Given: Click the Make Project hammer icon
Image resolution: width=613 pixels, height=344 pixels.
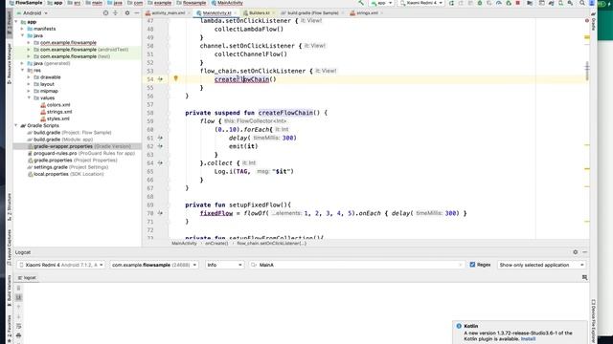Looking at the screenshot, I should click(x=361, y=3).
